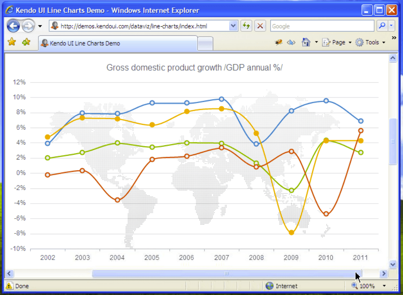
Task: Open a new blank tab
Action: [x=205, y=43]
